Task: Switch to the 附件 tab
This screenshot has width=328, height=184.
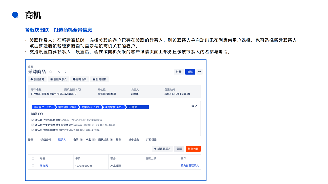Action: click(x=119, y=140)
